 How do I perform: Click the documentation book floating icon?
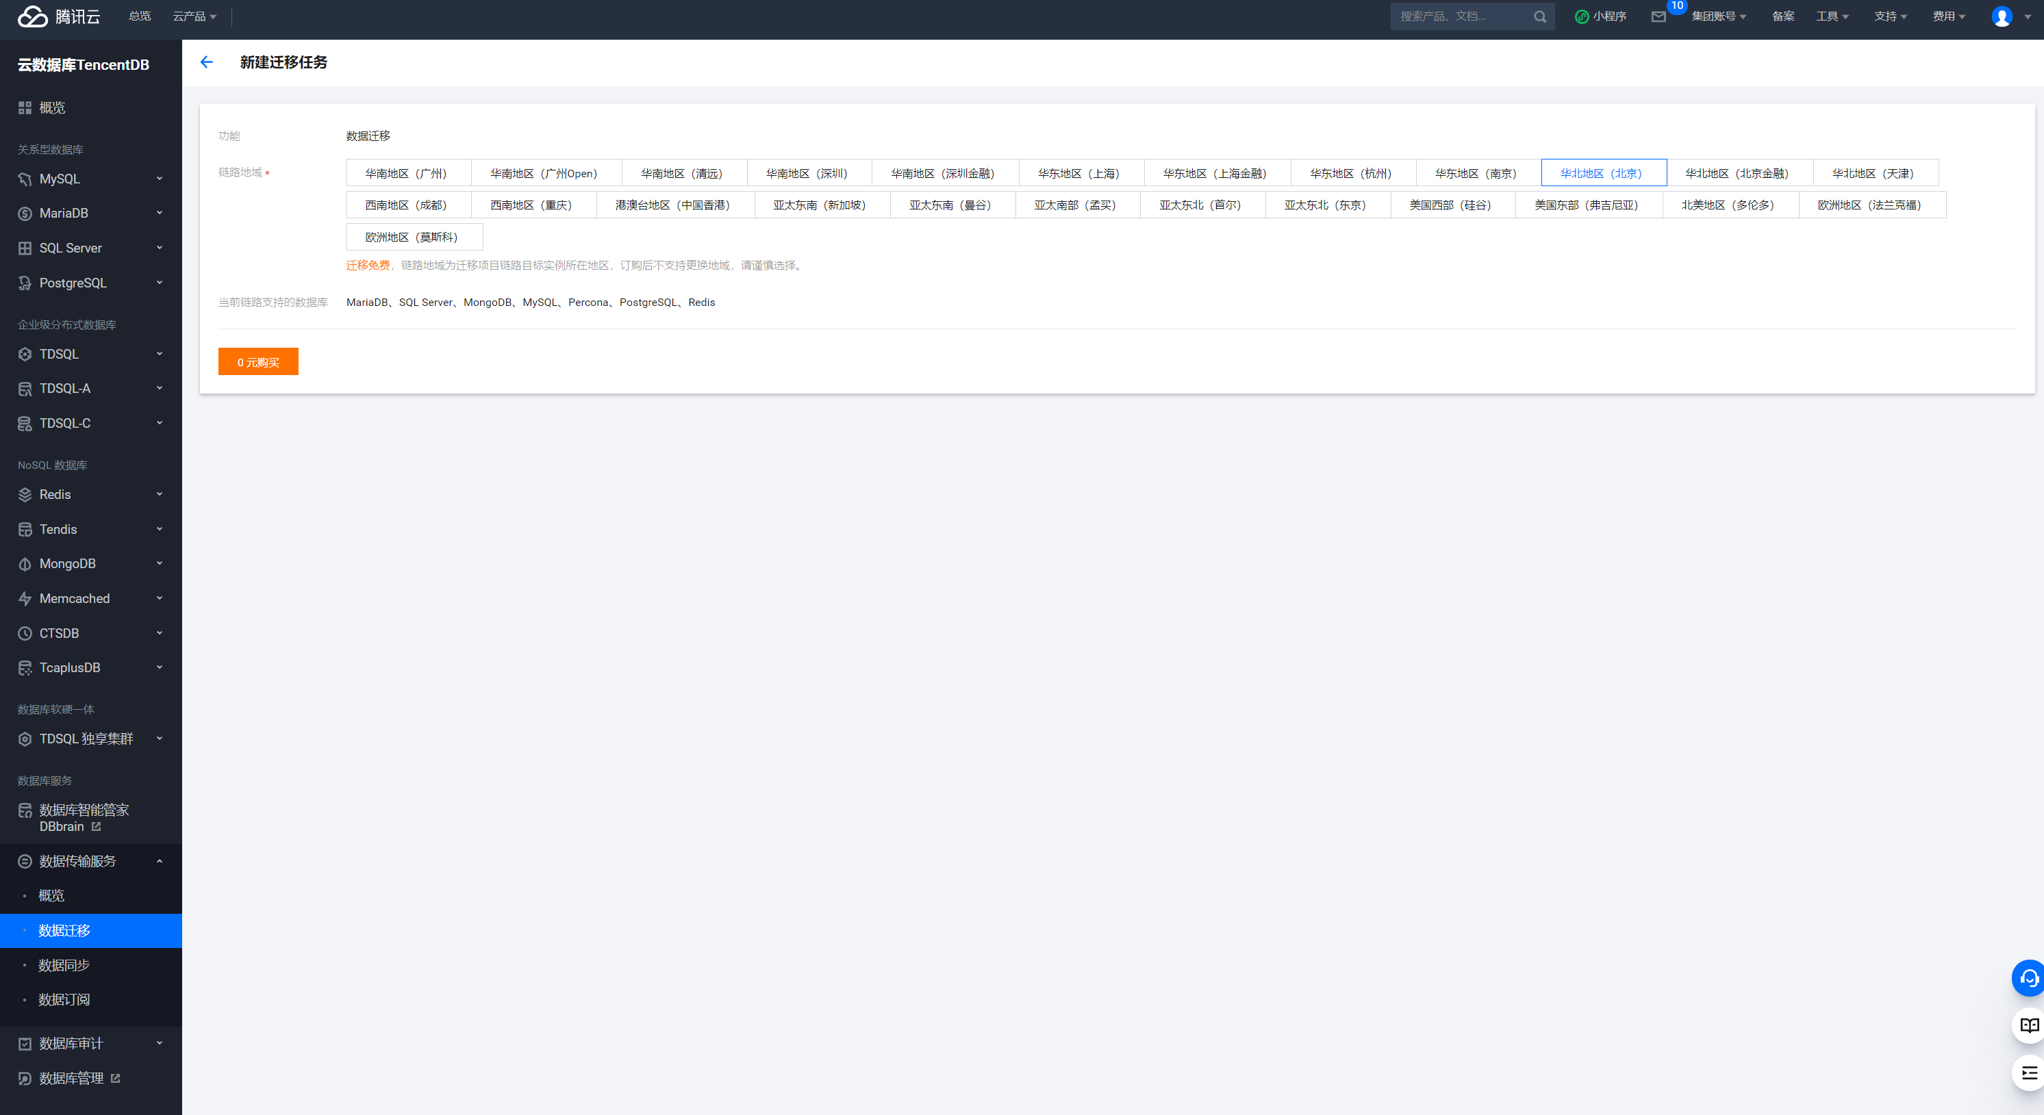pos(2028,1025)
